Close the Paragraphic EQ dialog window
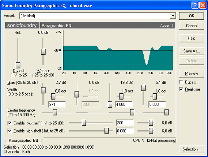Screen dimensions: 208x157 pyautogui.click(x=203, y=5)
